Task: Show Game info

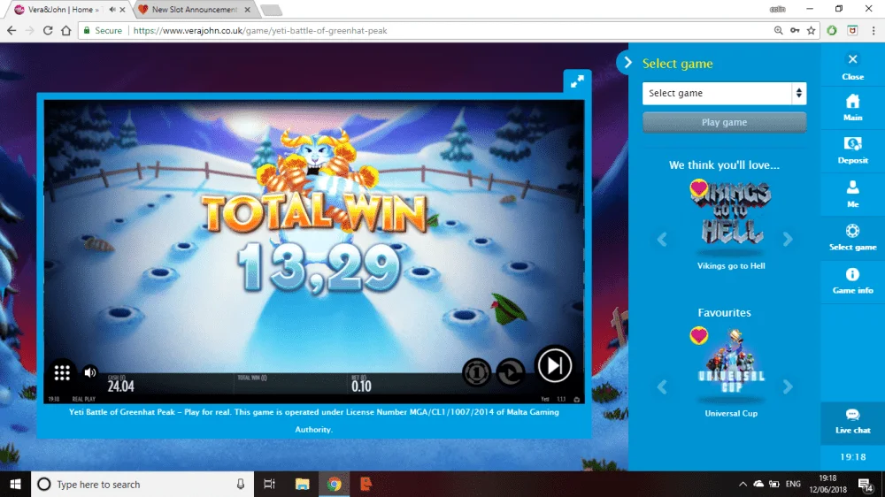Action: [x=853, y=280]
